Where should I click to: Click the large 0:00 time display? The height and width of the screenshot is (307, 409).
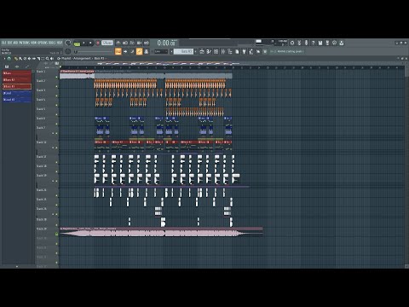(166, 43)
